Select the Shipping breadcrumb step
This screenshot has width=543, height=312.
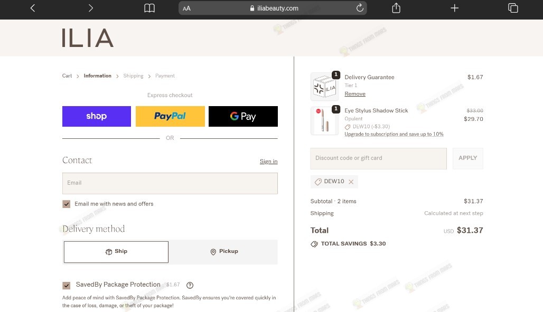point(133,76)
